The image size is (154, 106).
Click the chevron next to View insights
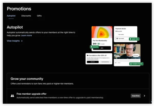(x=22, y=41)
